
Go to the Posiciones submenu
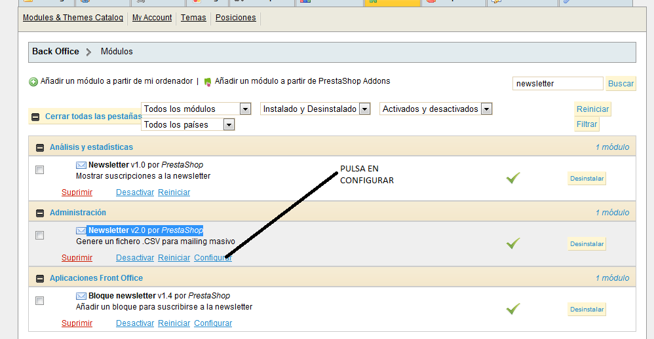(235, 18)
